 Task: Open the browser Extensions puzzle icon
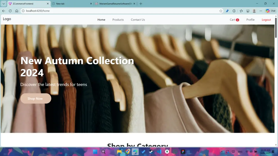(x=234, y=11)
